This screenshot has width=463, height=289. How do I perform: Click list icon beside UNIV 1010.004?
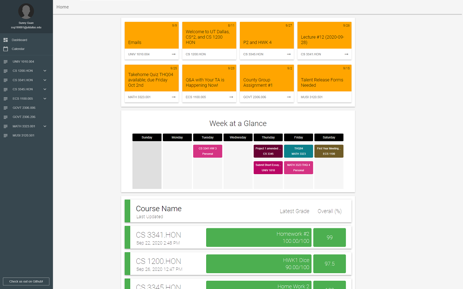(5, 62)
